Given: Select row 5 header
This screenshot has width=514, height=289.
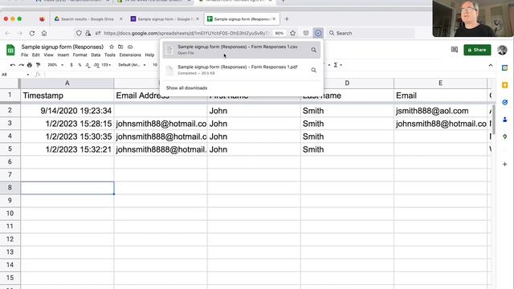Looking at the screenshot, I should [x=10, y=149].
